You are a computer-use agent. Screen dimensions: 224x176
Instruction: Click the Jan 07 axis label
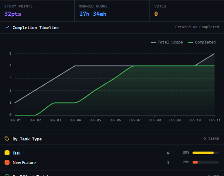point(135,120)
